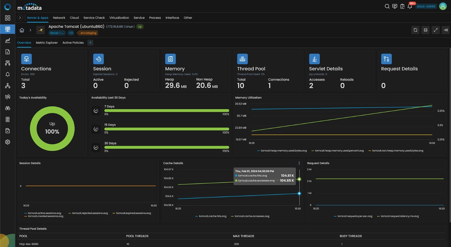Open Cache Details three-dot options menu
Image resolution: width=451 pixels, height=247 pixels.
click(299, 163)
